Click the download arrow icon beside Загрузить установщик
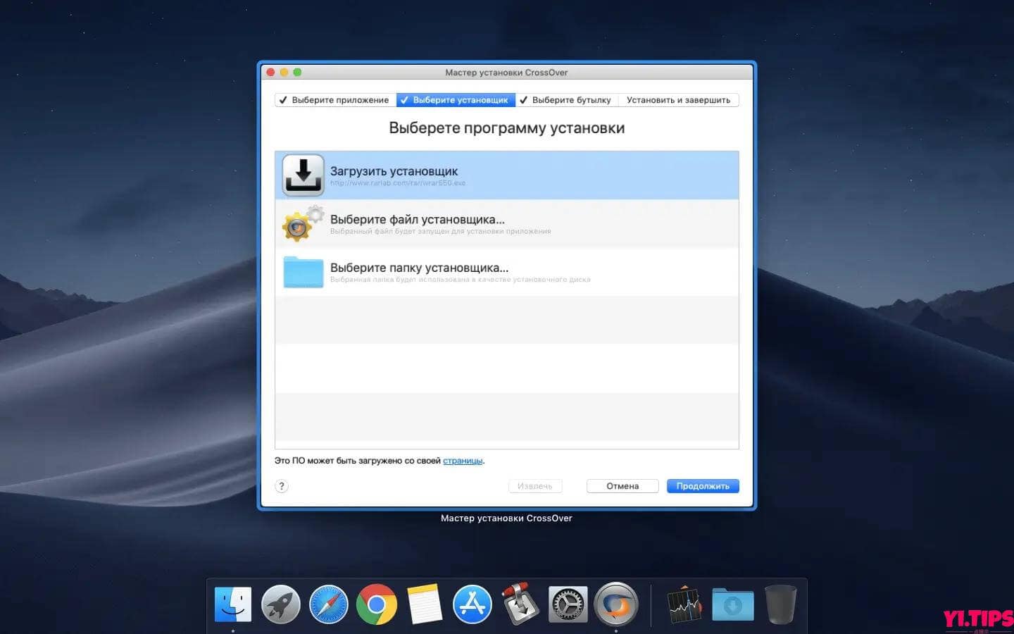The image size is (1014, 634). point(302,173)
